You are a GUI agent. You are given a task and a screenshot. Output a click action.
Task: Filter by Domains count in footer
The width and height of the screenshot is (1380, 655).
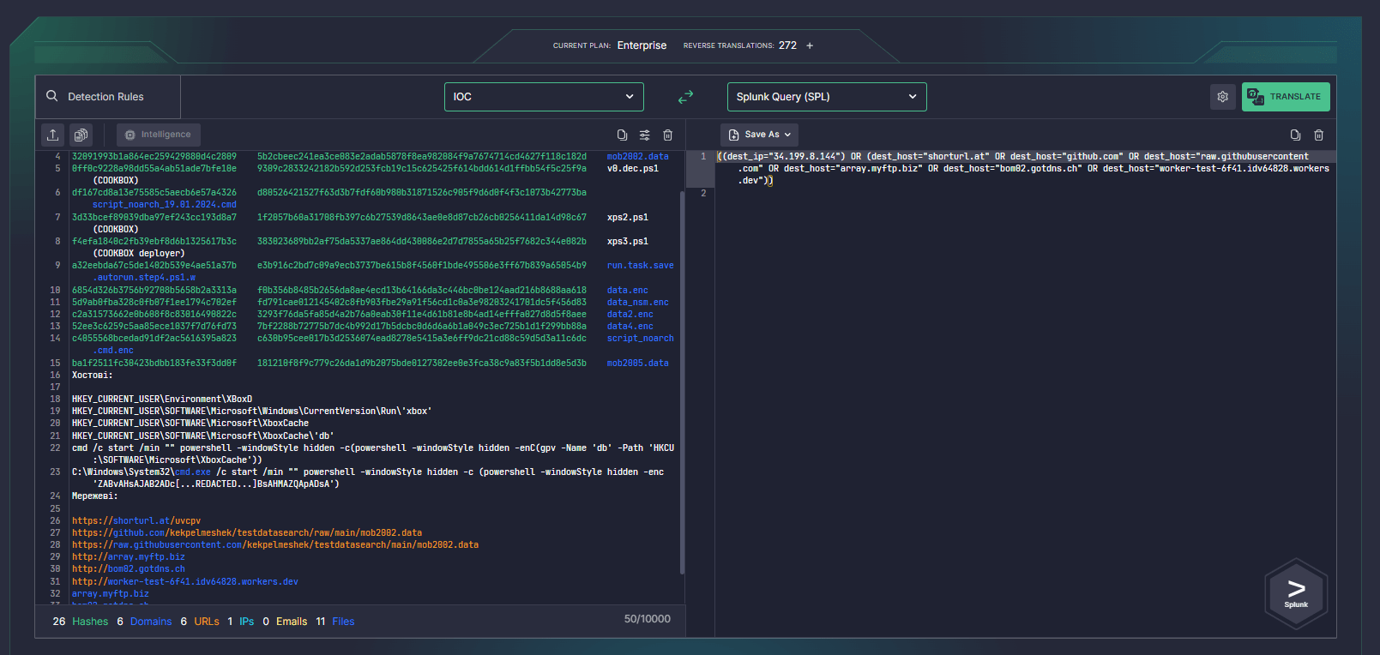(x=144, y=622)
